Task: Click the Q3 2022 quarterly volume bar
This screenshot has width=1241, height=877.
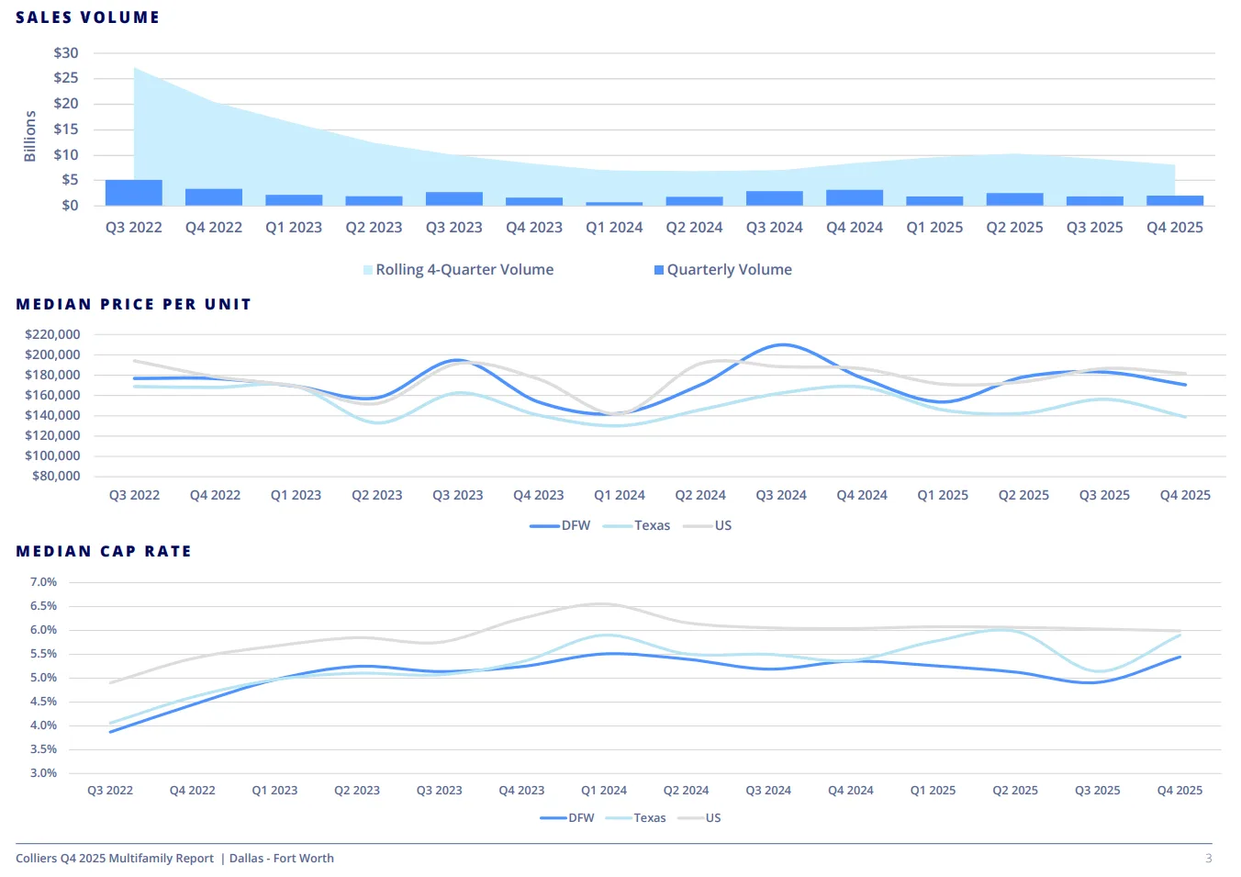Action: pyautogui.click(x=134, y=193)
